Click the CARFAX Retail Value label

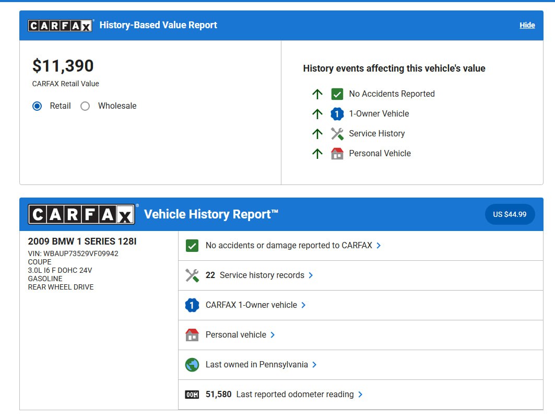pos(65,84)
